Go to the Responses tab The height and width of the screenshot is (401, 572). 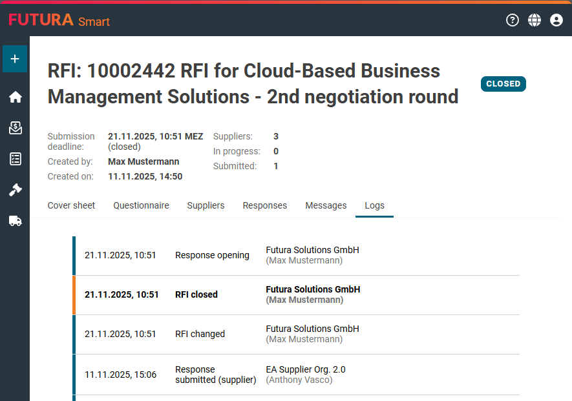(x=264, y=205)
